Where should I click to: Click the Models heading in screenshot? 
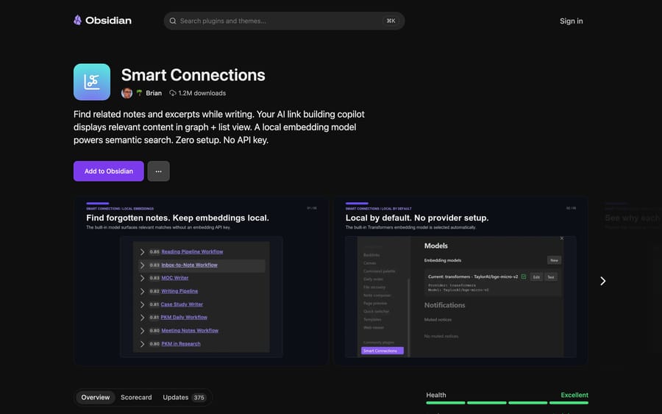tap(435, 246)
